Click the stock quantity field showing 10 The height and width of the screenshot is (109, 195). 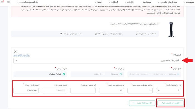click(111, 90)
